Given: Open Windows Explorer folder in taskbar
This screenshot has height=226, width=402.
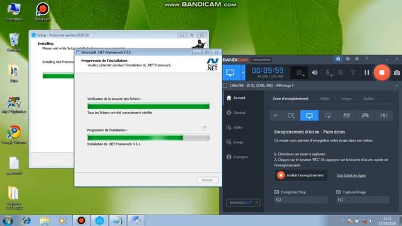Looking at the screenshot, I should (45, 220).
